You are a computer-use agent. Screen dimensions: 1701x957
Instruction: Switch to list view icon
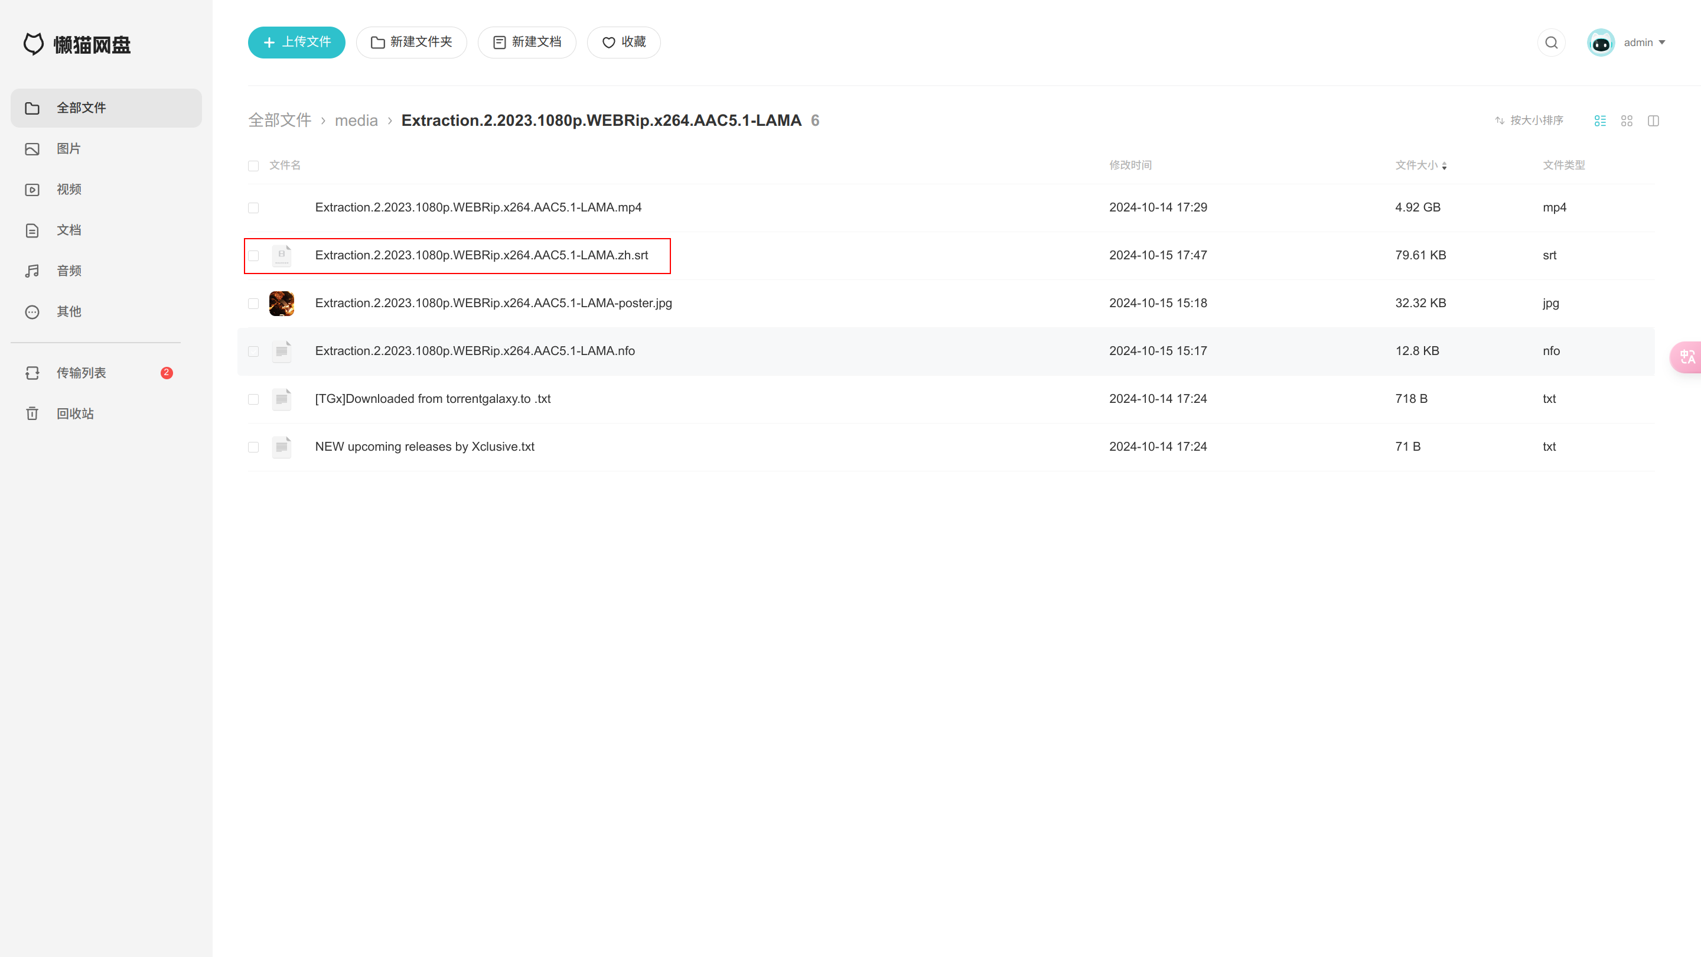point(1600,121)
